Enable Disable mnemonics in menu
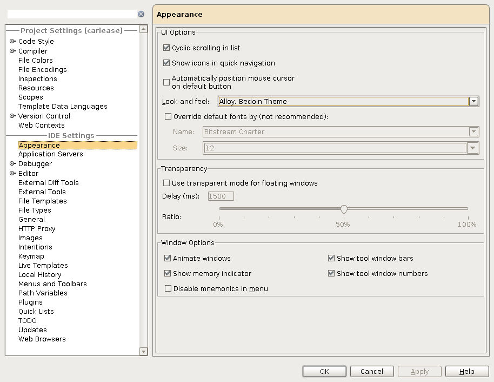Viewport: 494px width, 382px height. 168,288
